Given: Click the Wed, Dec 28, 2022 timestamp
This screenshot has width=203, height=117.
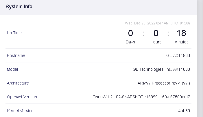Looking at the screenshot, I should tap(157, 23).
